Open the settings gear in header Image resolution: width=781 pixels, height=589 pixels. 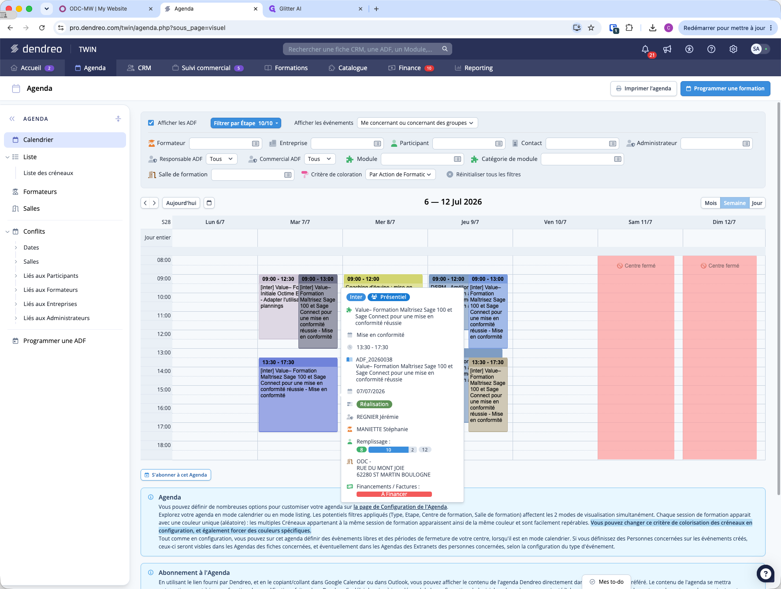733,49
